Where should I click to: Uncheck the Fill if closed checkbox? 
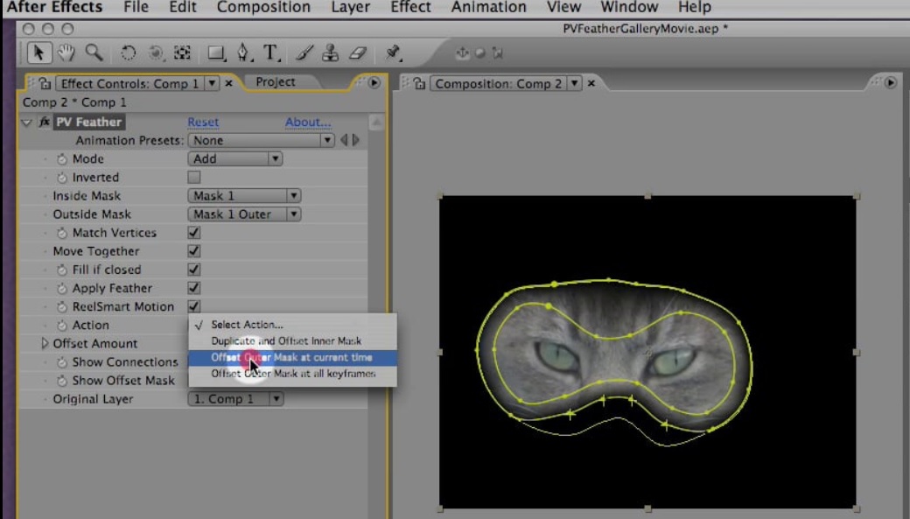194,270
